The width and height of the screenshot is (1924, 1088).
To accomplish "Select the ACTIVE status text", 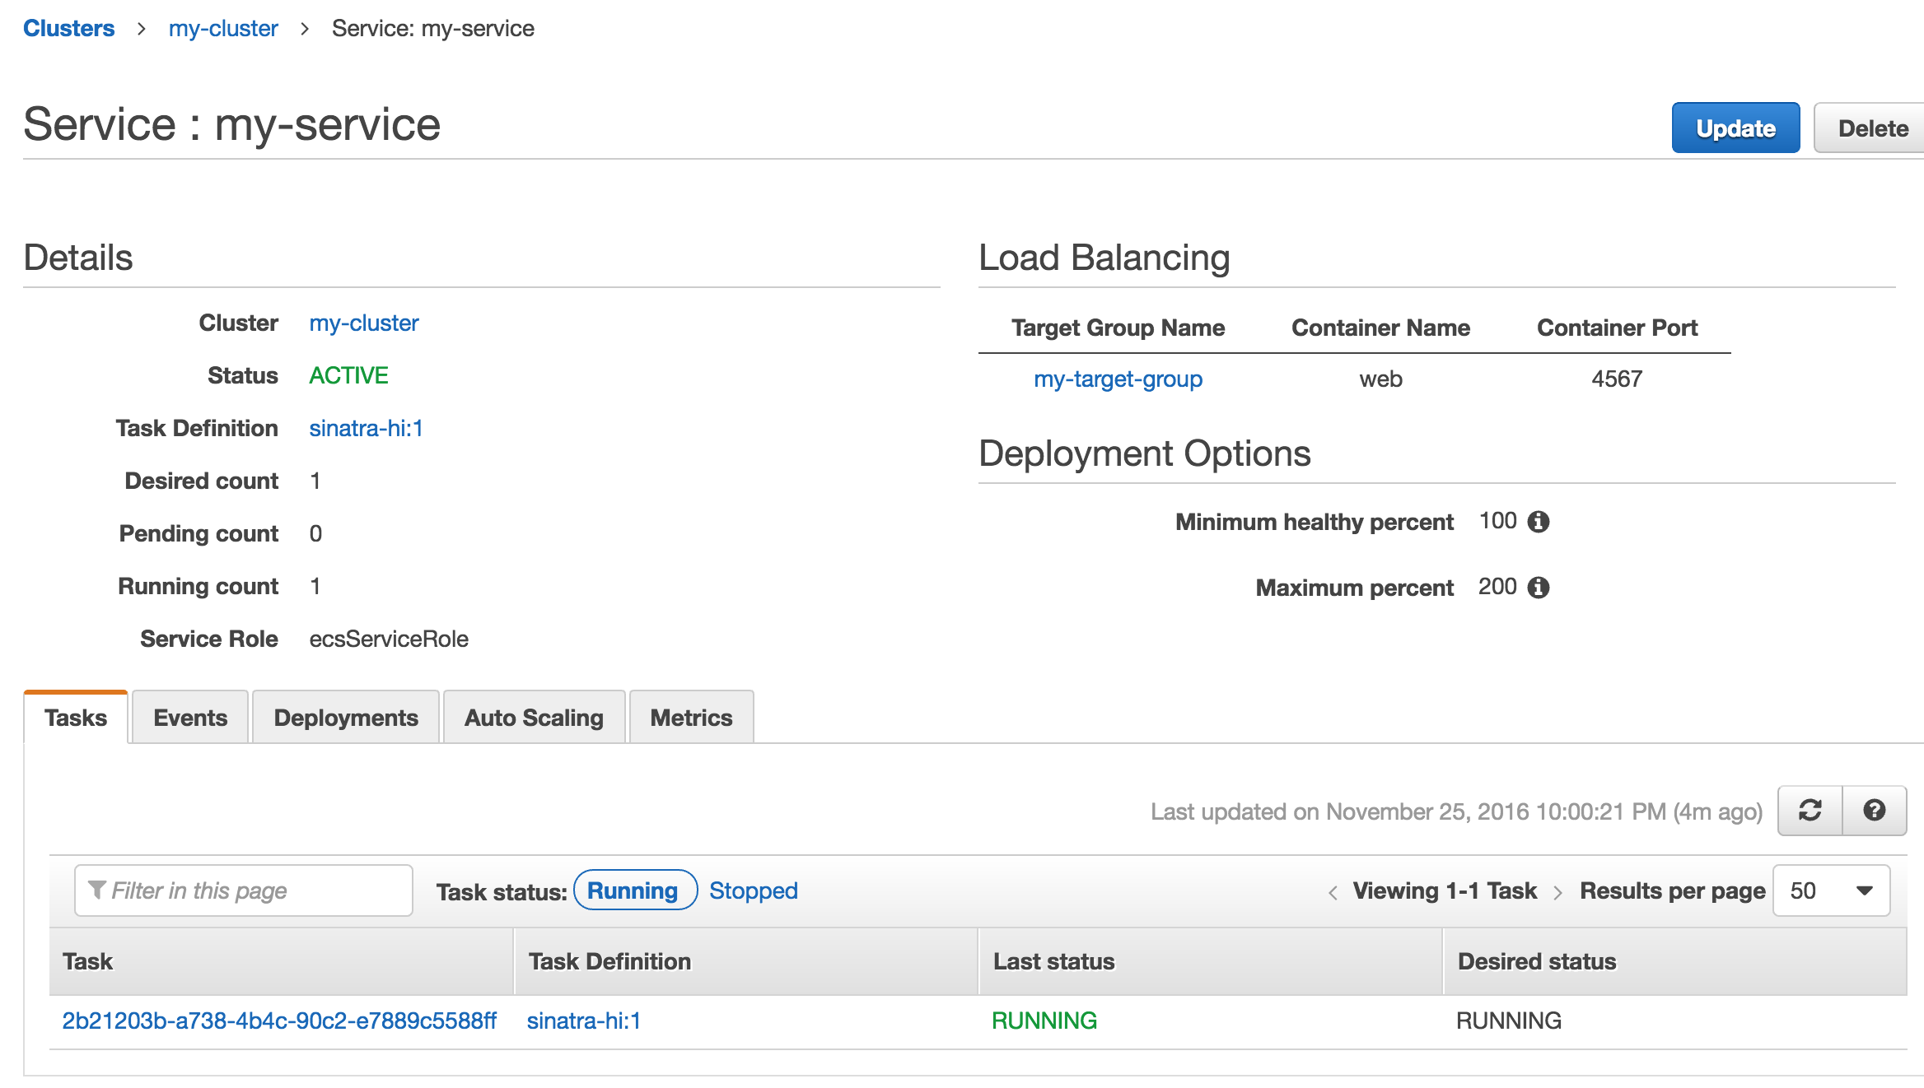I will click(x=348, y=375).
